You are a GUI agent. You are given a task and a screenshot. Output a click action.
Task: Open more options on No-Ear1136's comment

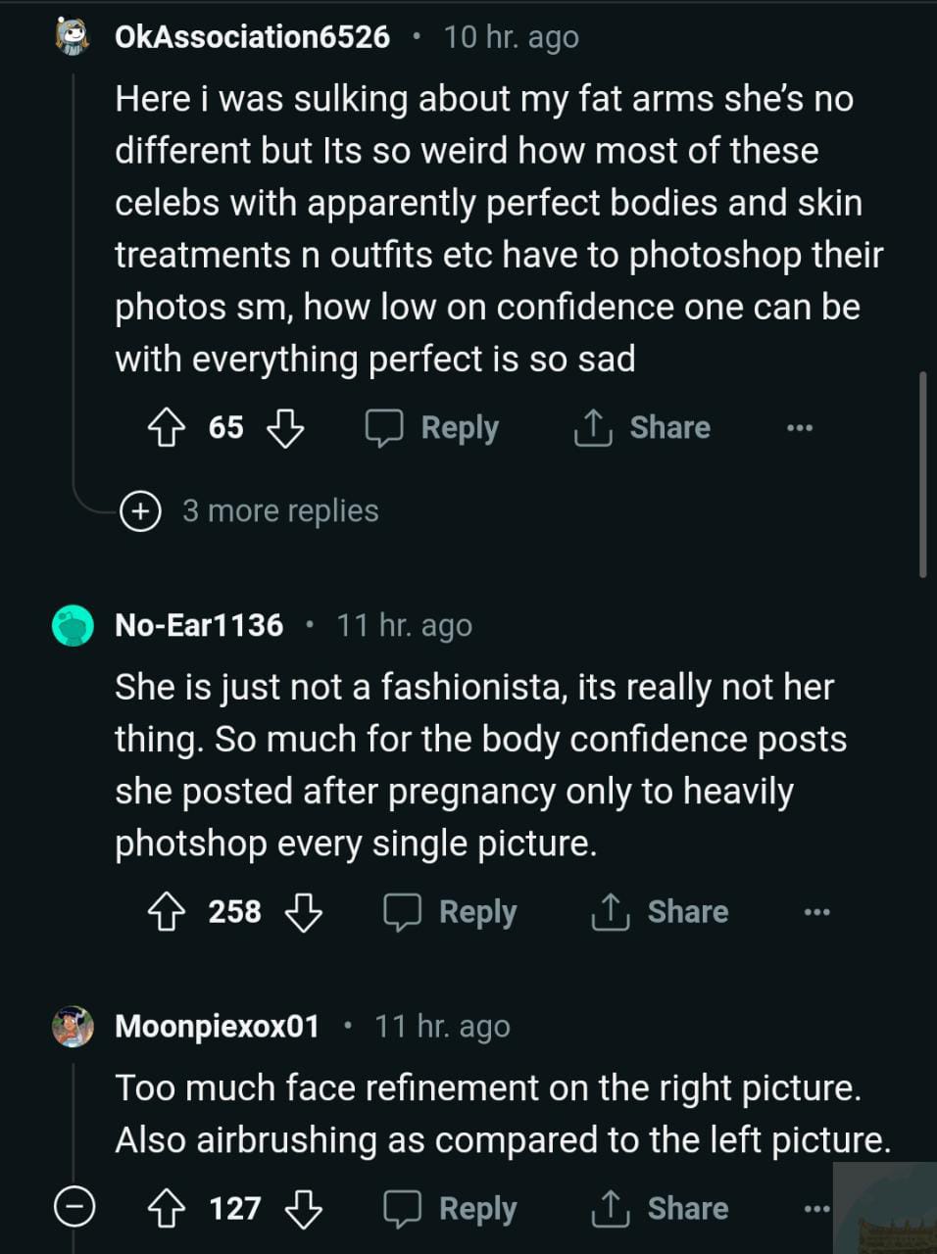pyautogui.click(x=816, y=912)
